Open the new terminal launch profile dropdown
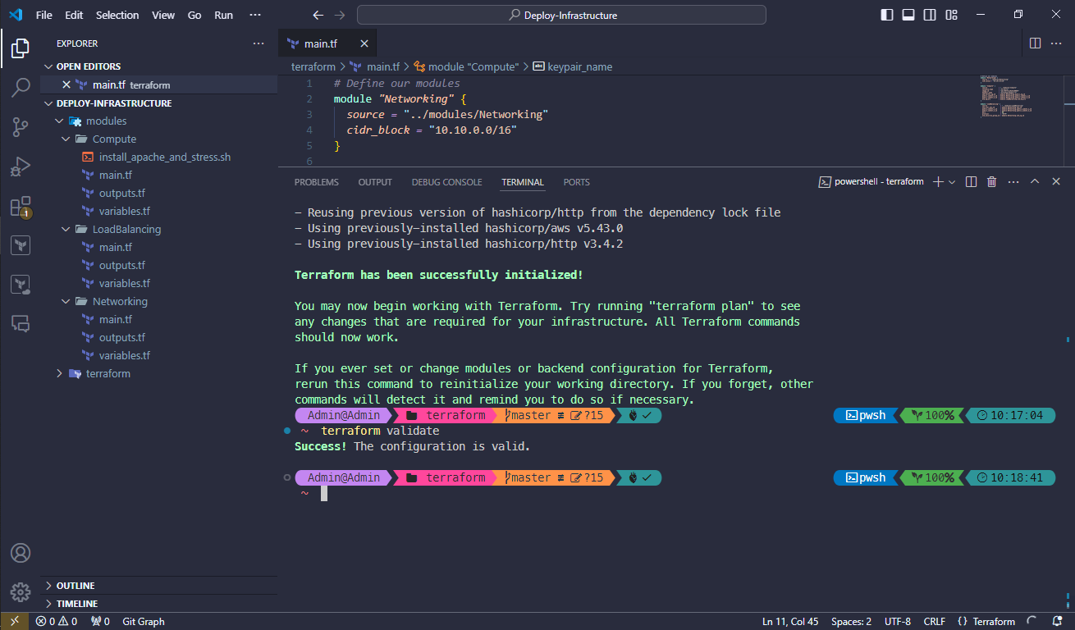The width and height of the screenshot is (1075, 630). pyautogui.click(x=952, y=181)
